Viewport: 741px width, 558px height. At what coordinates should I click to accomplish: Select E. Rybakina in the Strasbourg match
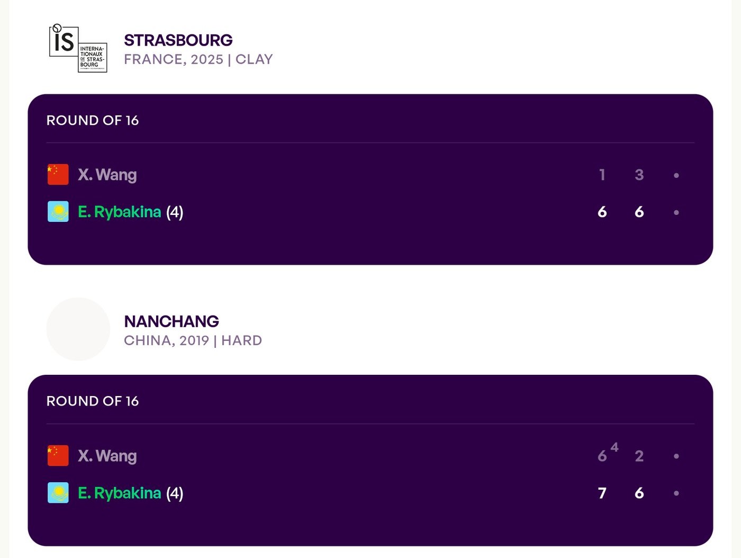[x=120, y=212]
